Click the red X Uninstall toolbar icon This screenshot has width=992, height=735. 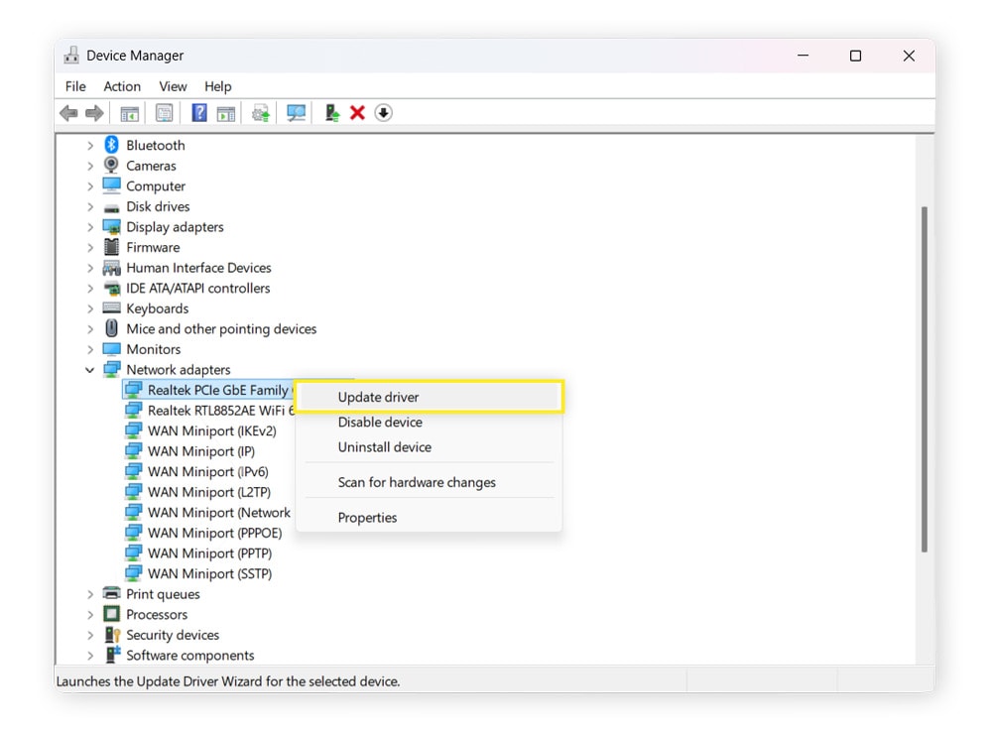tap(357, 112)
